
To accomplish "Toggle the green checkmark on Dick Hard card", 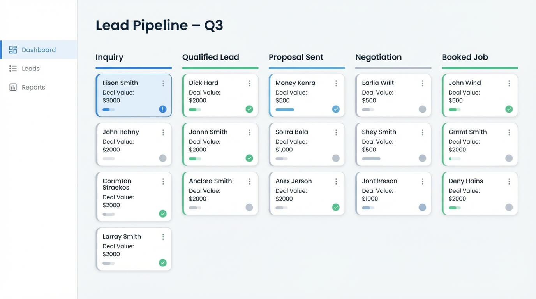I will (249, 109).
